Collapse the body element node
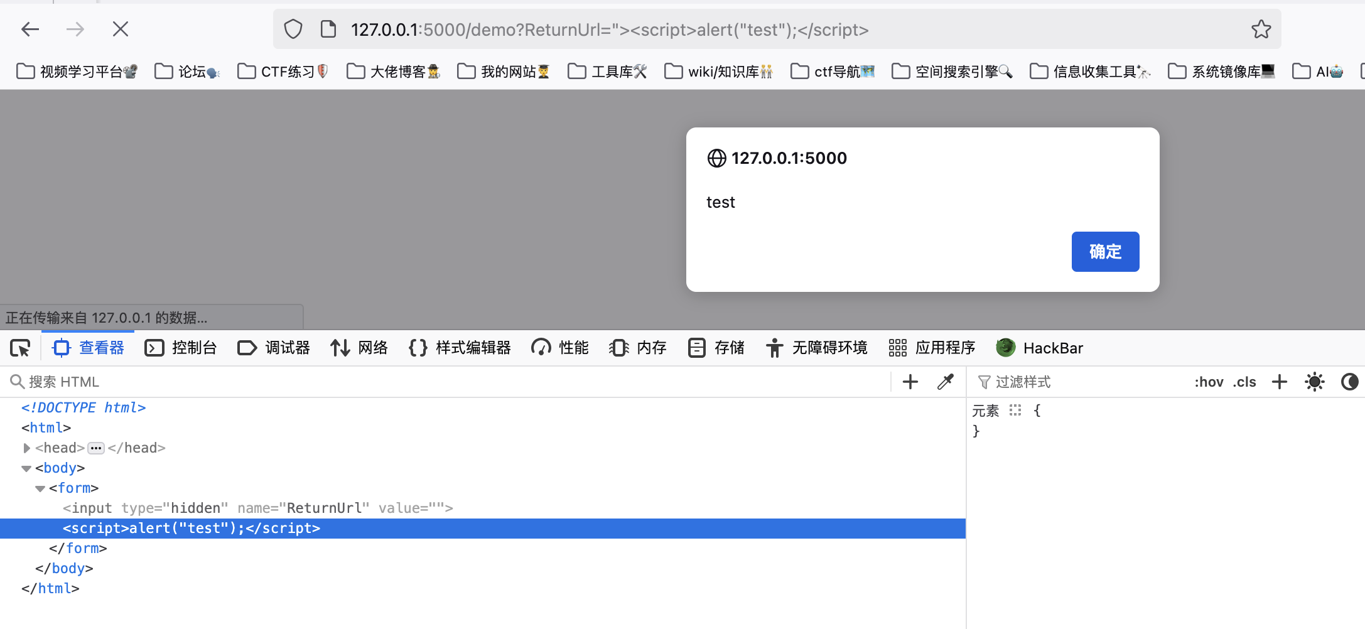Screen dimensions: 1365x629 [26, 468]
